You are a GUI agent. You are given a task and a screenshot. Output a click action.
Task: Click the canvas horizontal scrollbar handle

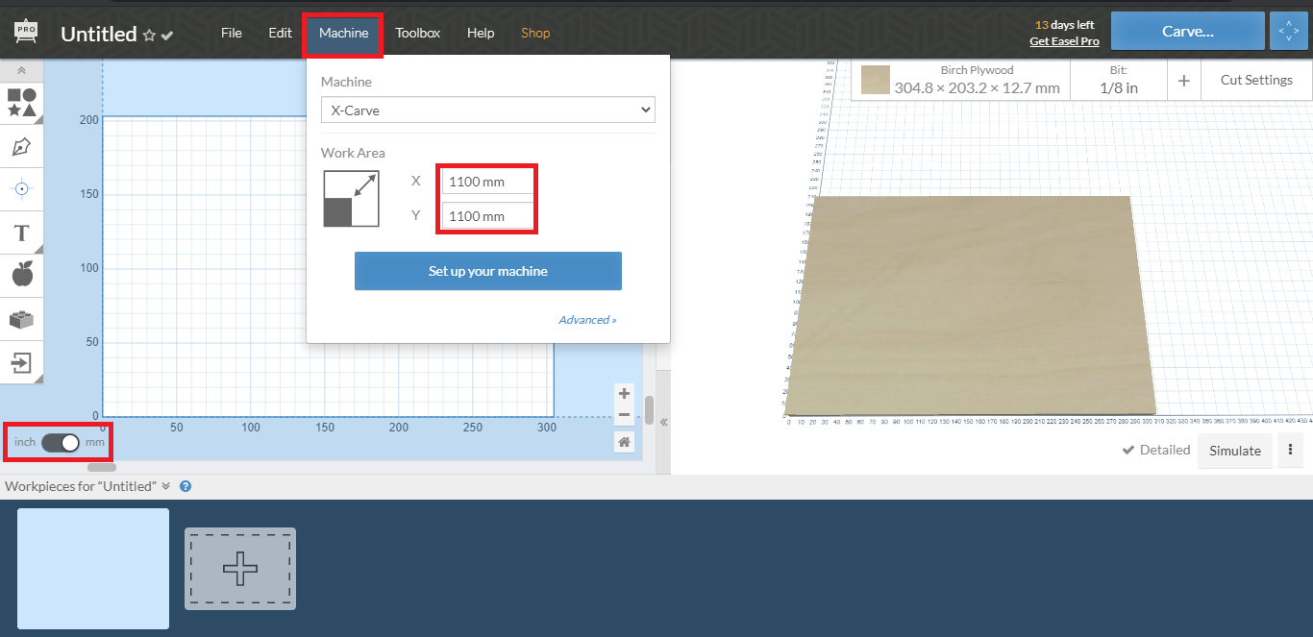[x=102, y=468]
